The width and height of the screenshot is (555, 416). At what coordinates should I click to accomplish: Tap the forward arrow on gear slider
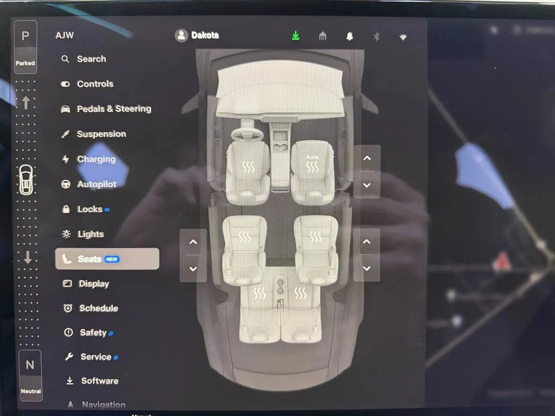(25, 102)
